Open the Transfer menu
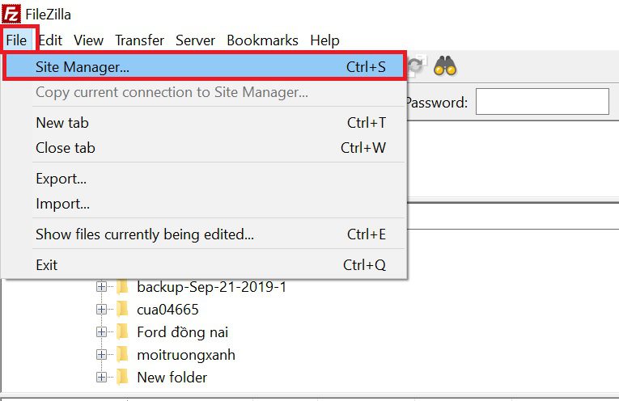The height and width of the screenshot is (401, 619). tap(139, 40)
